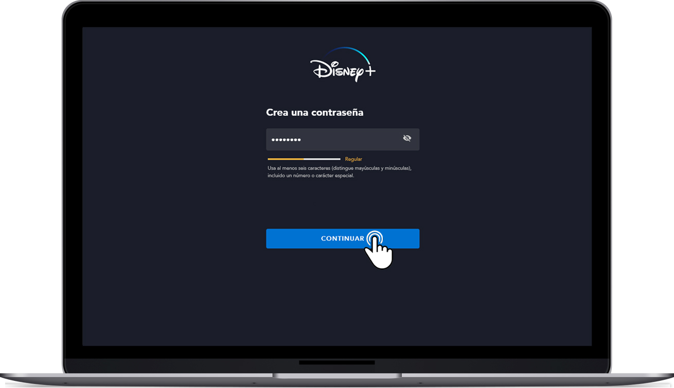Click the "Usa al menos seis caracteres" hint
Screen dimensions: 674x388
pos(340,172)
